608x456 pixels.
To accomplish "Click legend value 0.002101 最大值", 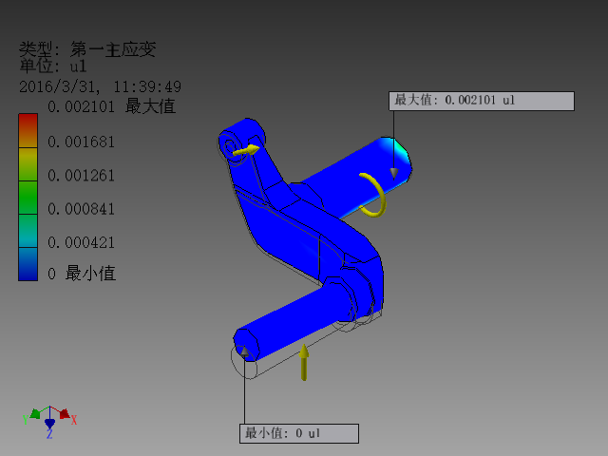I will [112, 106].
